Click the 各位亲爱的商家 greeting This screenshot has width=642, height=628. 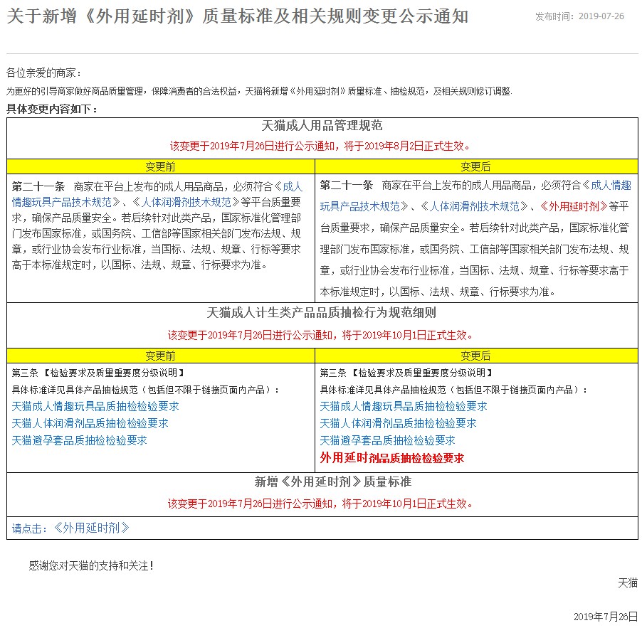point(44,73)
